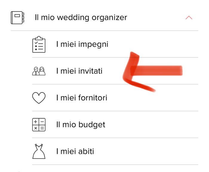Collapse the wedding organizer section with the red chevron
209x172 pixels.
(x=189, y=18)
